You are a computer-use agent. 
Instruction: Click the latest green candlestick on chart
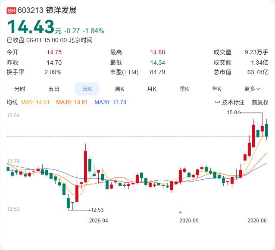266,130
